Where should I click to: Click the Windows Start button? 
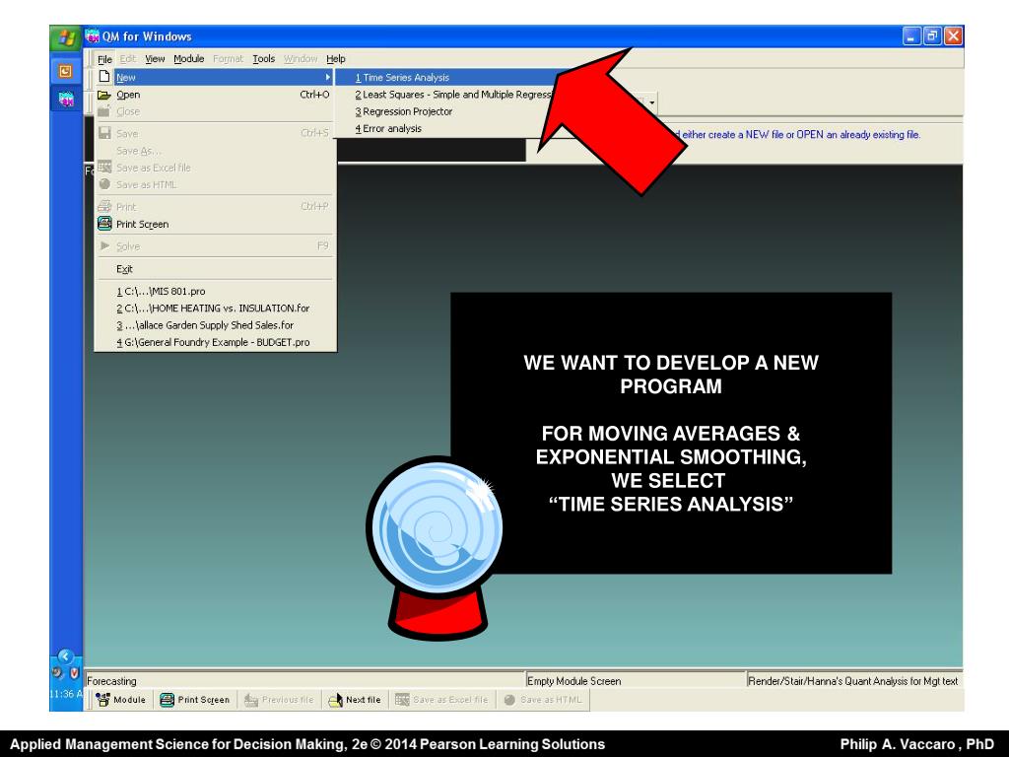point(66,37)
